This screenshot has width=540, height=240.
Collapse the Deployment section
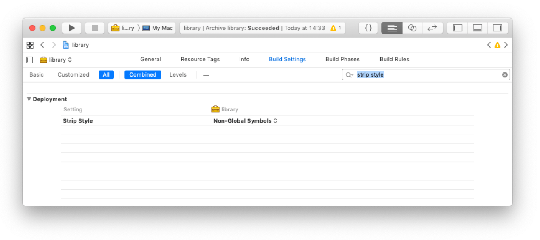click(x=29, y=99)
